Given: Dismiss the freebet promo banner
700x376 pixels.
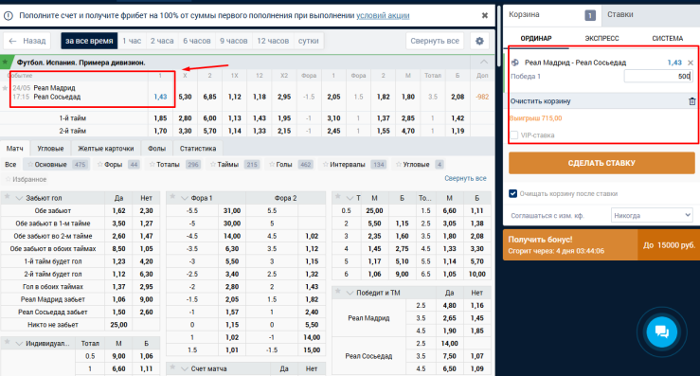Looking at the screenshot, I should pos(485,16).
